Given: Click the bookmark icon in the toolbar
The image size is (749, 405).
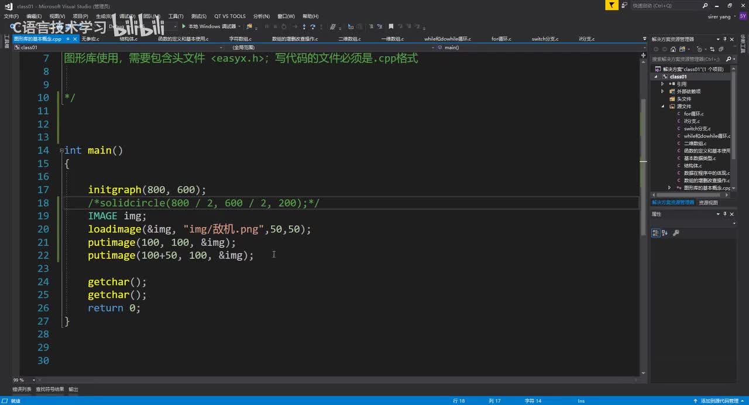Looking at the screenshot, I should click(391, 26).
